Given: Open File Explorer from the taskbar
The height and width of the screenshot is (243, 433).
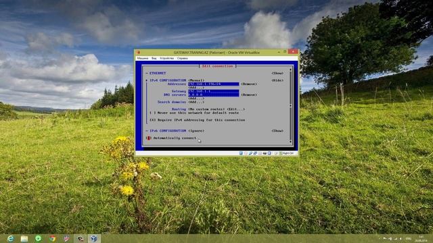Looking at the screenshot, I should [x=24, y=238].
